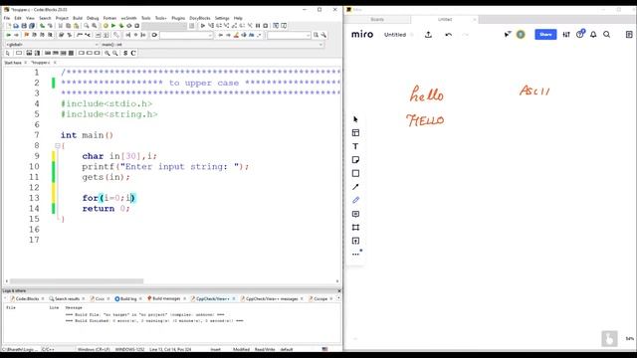Click Build and run icon in Code::Blocks
Screen dimensions: 637x358
[x=121, y=26]
